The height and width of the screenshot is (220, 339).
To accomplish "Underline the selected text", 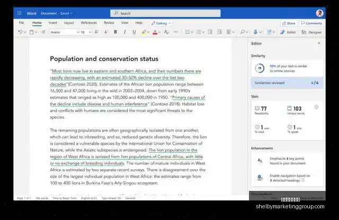I will tap(134, 32).
